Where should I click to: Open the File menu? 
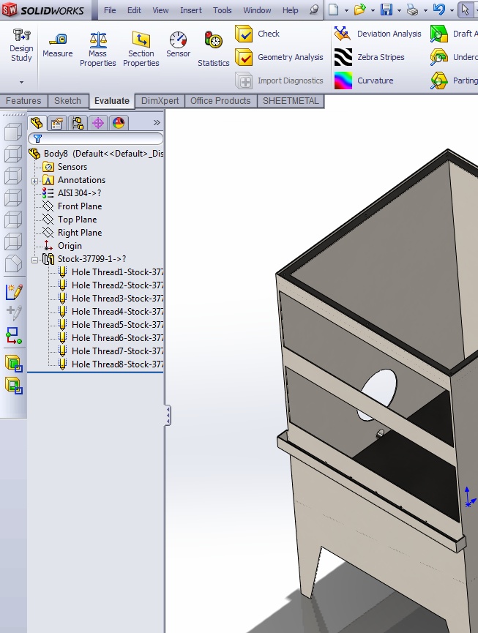pos(110,10)
